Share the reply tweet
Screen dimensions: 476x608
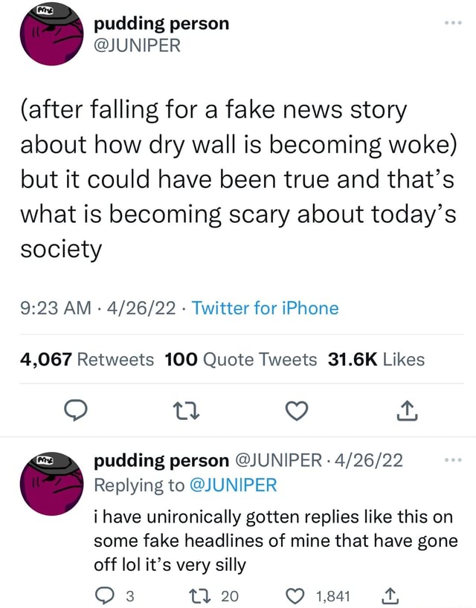(x=388, y=595)
